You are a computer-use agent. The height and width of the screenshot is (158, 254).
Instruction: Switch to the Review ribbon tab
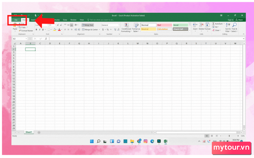click(73, 20)
